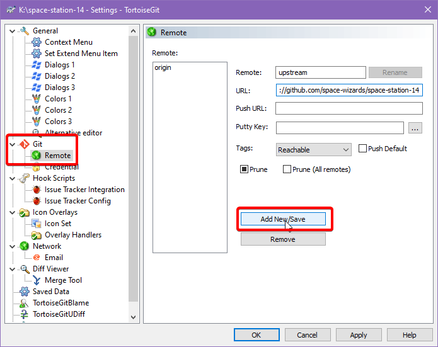
Task: Select the Merge Tool settings page
Action: tap(63, 280)
